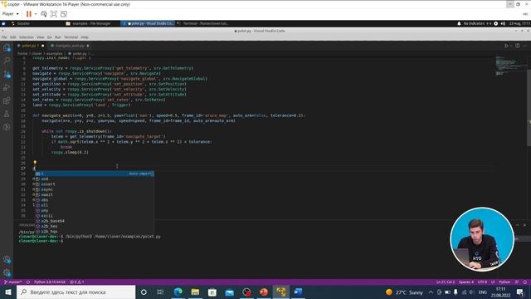Open Microsoft Edge from taskbar
This screenshot has width=531, height=299.
178,292
